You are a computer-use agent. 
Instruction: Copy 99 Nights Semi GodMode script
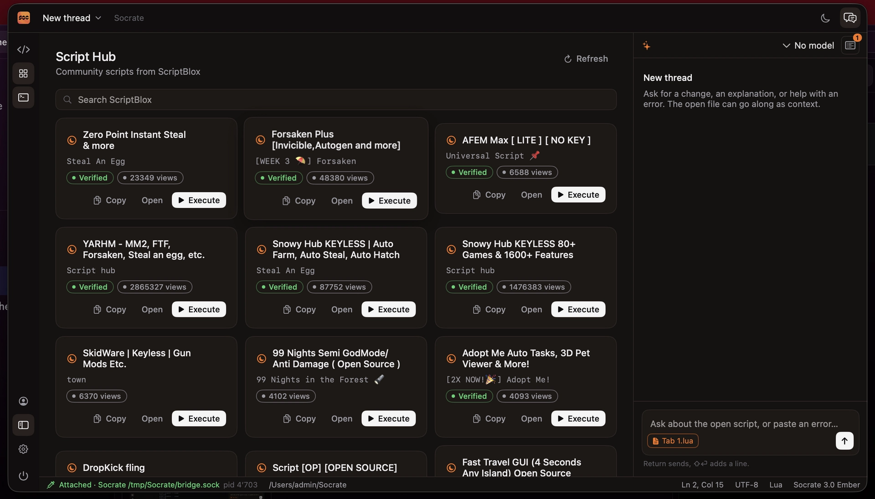[x=299, y=419]
